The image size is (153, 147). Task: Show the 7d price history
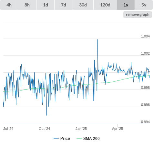64,5
